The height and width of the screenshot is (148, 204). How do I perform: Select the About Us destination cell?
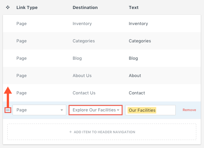[x=82, y=75]
